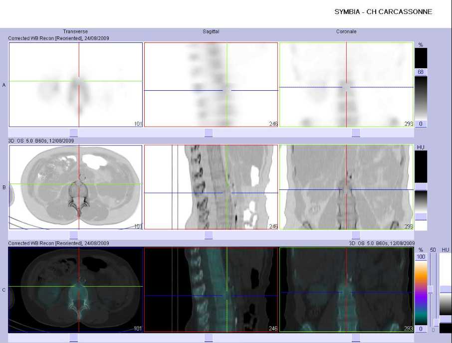Select the row B transverse CT image
452x343 pixels.
[76, 187]
